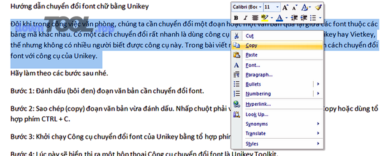The height and width of the screenshot is (156, 380).
Task: Choose Copy from the context menu
Action: 277,45
